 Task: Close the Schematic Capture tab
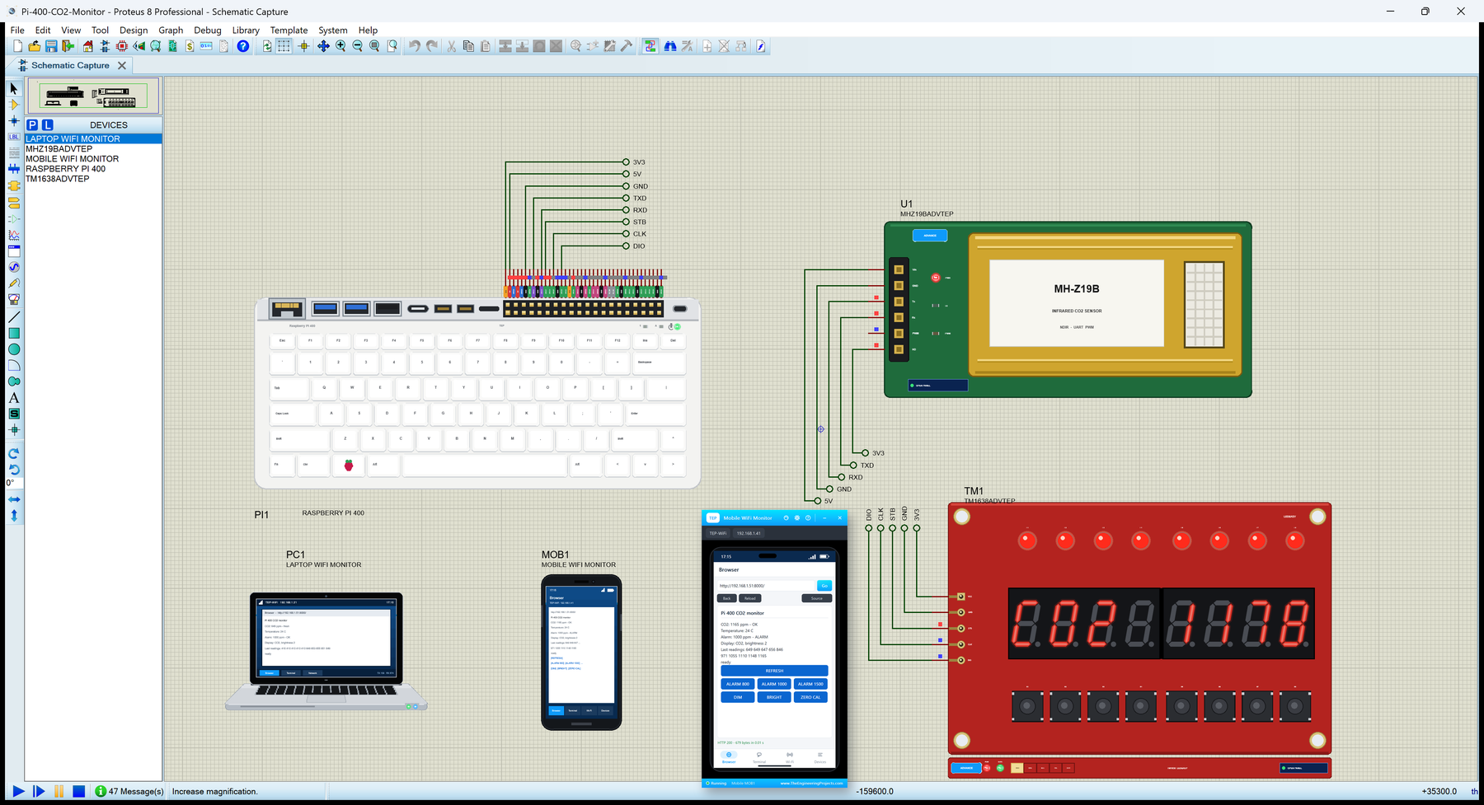122,65
